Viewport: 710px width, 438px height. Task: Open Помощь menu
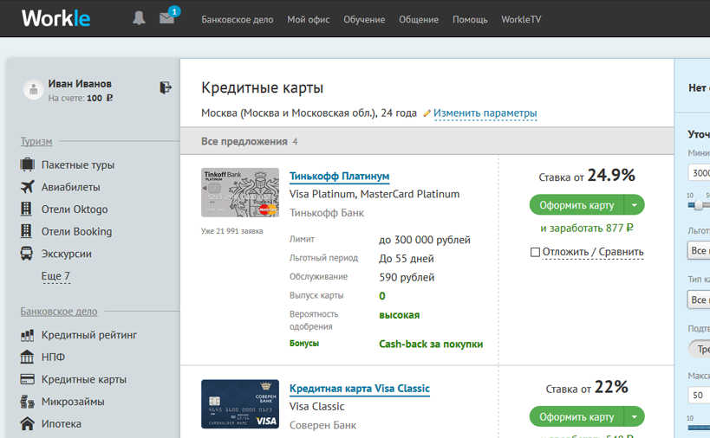(x=470, y=19)
